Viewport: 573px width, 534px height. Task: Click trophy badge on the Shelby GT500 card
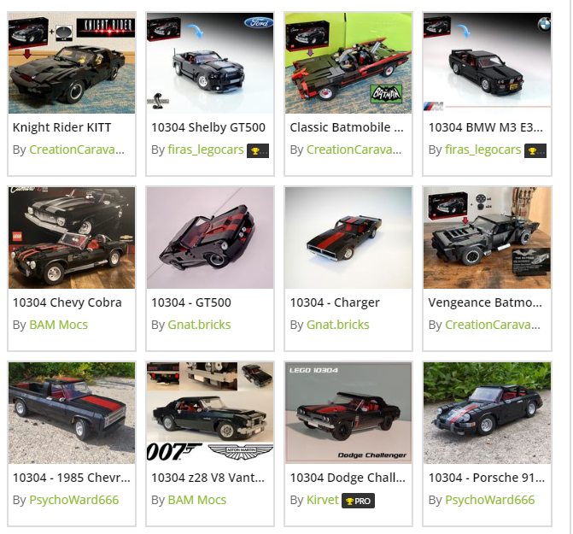click(x=258, y=150)
